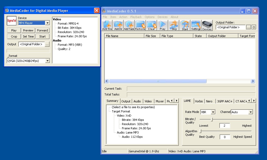The height and width of the screenshot is (160, 267).
Task: Open the Action menu
Action: 123,17
